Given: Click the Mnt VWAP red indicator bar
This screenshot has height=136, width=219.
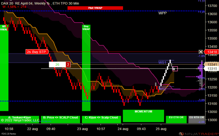Looking at the screenshot, I should (x=95, y=8).
